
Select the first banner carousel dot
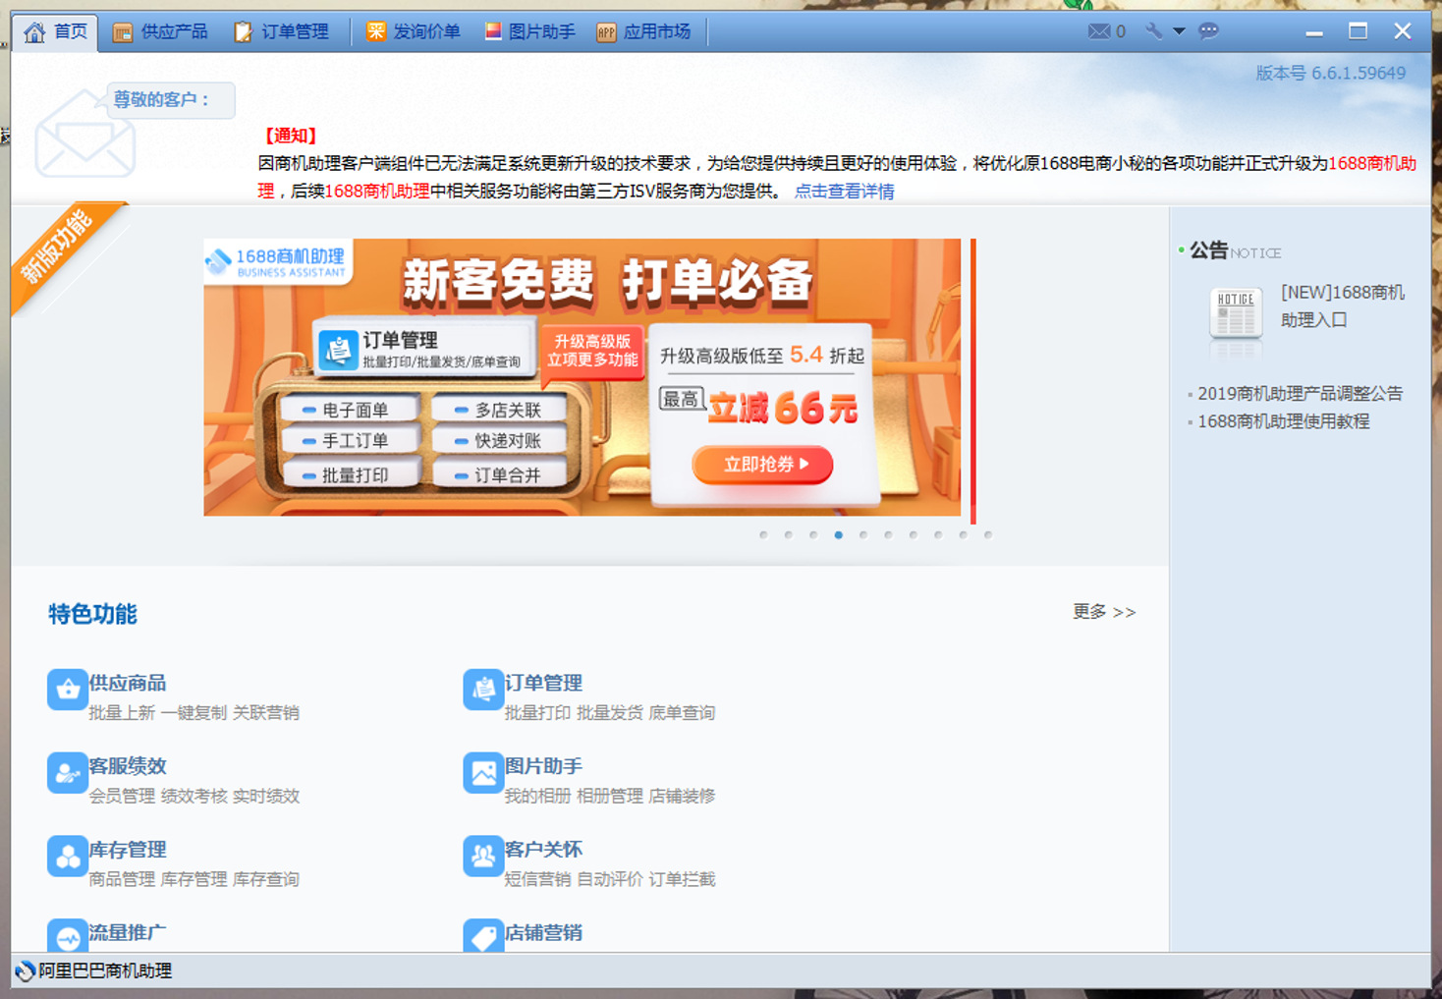[763, 535]
